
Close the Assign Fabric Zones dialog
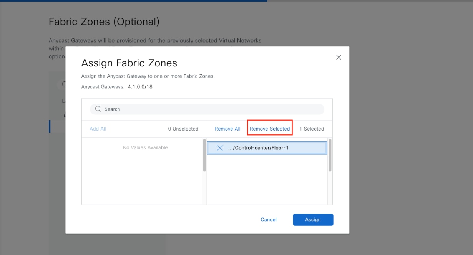339,57
